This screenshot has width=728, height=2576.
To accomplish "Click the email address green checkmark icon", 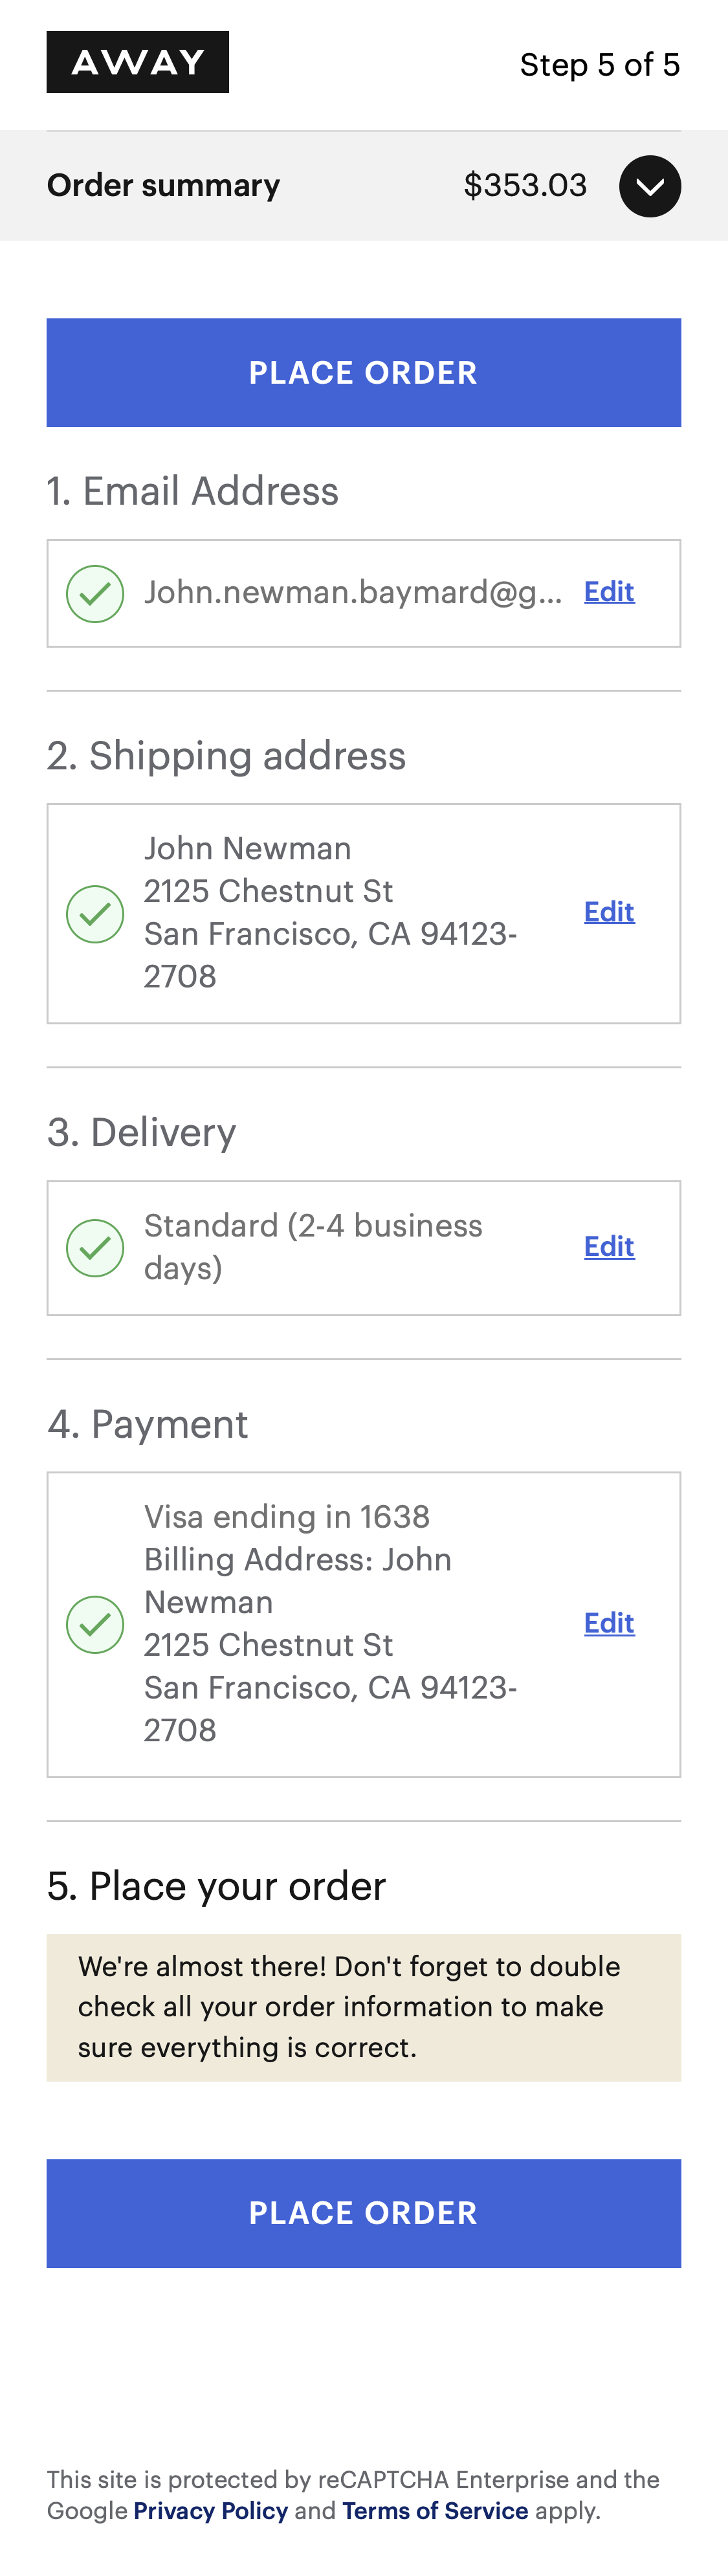I will pyautogui.click(x=95, y=593).
